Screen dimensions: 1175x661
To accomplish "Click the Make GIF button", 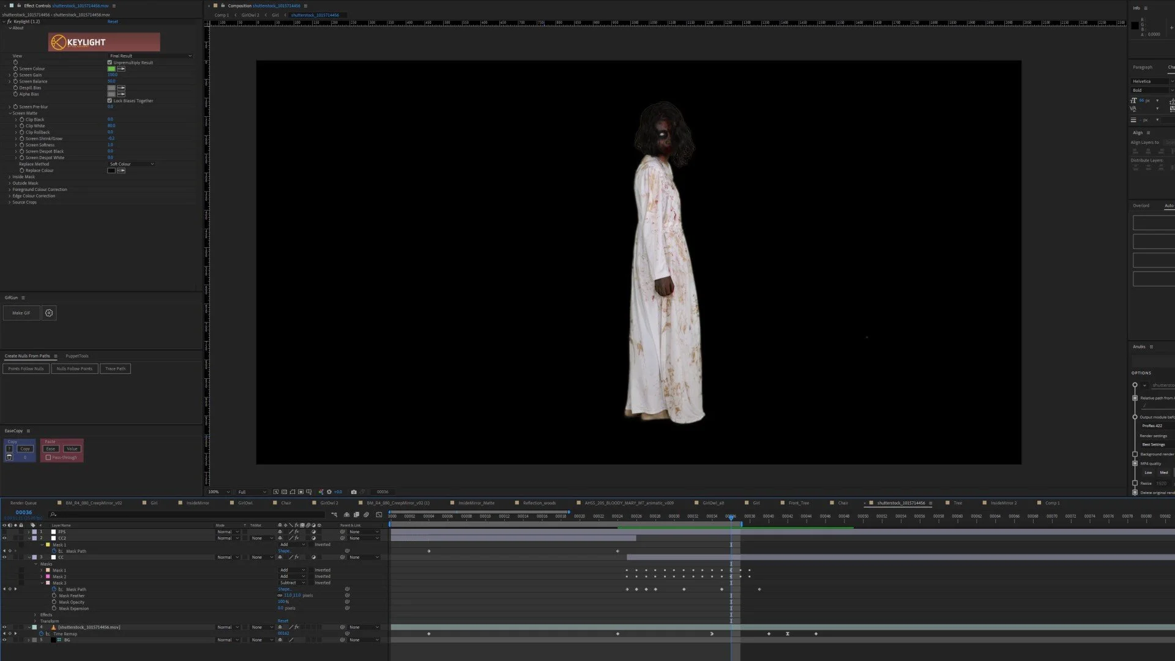I will point(21,313).
